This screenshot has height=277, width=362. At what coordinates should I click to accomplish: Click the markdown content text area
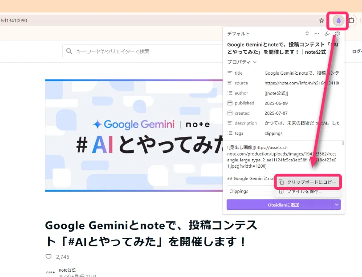(x=282, y=161)
